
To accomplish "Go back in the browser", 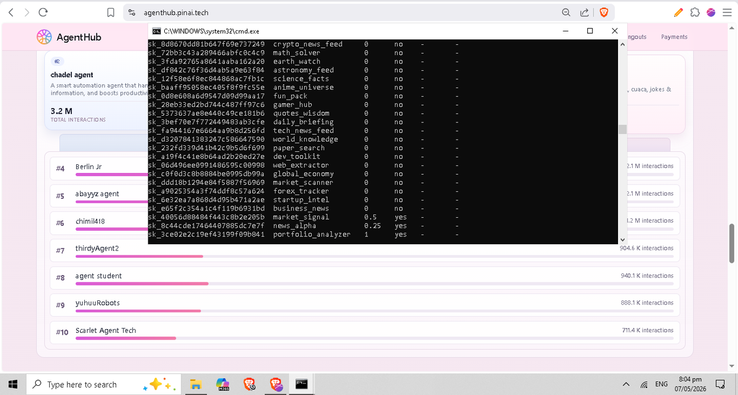I will pyautogui.click(x=11, y=12).
